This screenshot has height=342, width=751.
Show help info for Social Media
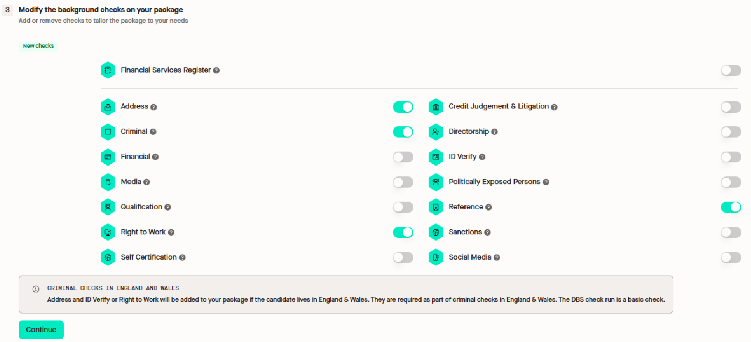click(x=497, y=257)
